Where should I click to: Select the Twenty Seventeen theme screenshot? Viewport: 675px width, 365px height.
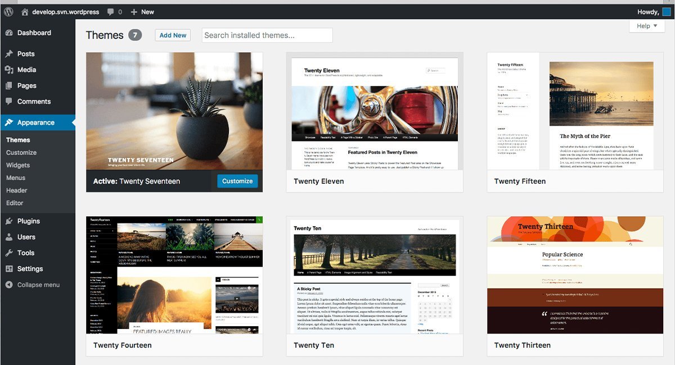click(174, 111)
